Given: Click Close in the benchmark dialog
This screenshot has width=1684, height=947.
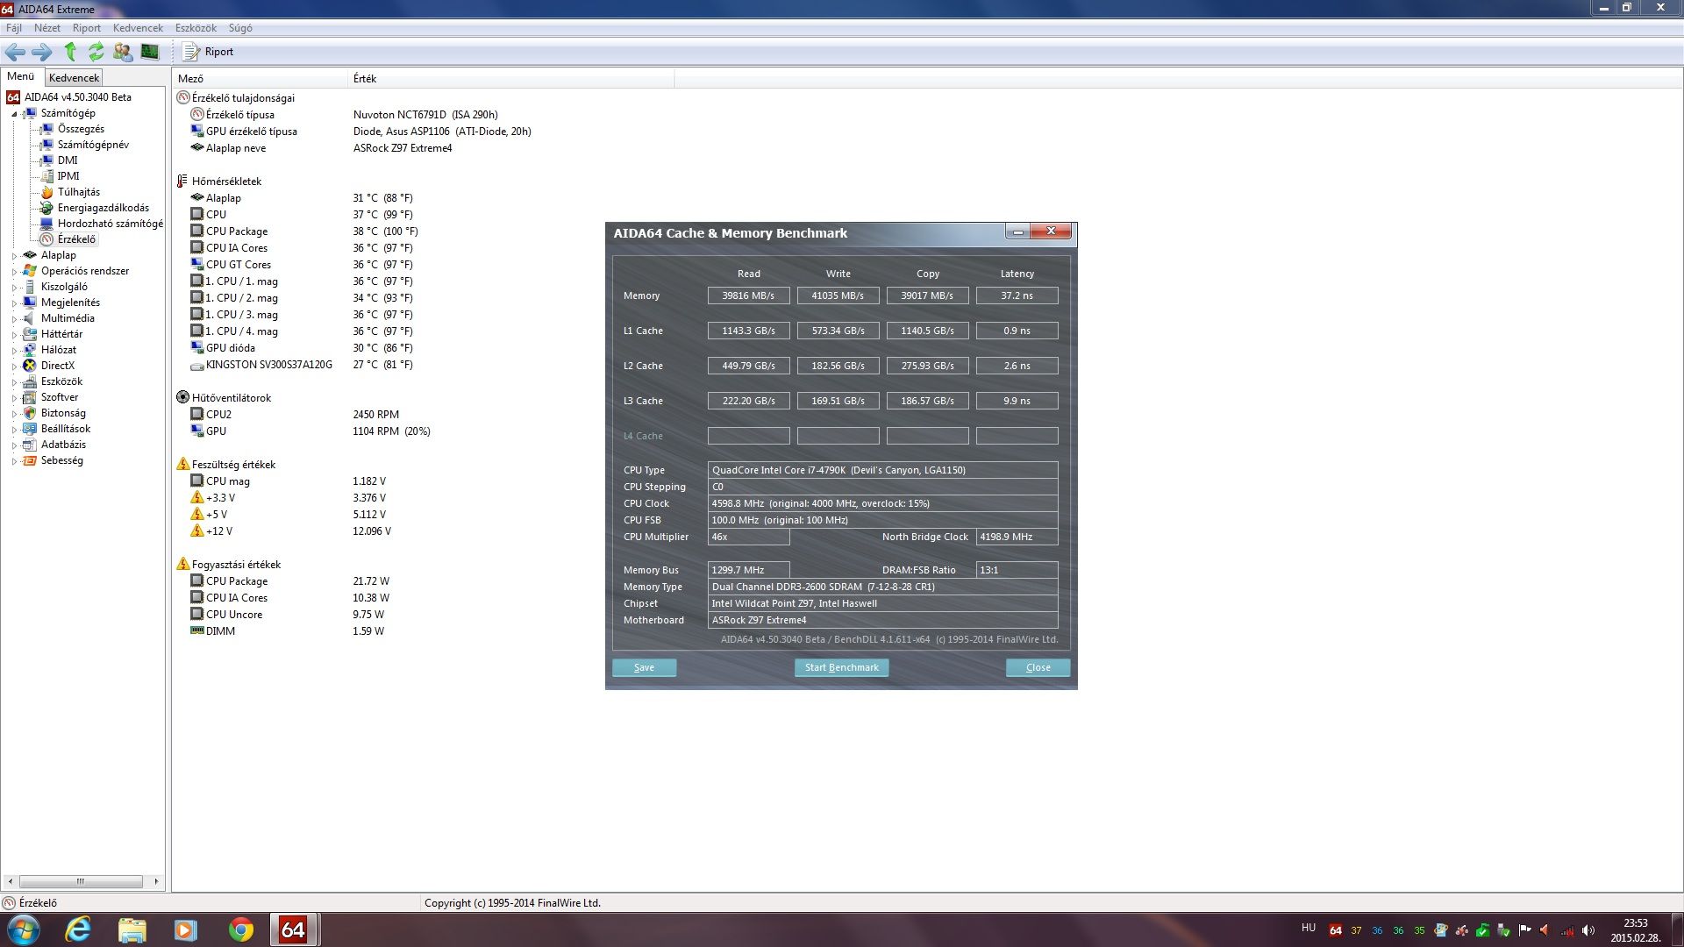Looking at the screenshot, I should [x=1038, y=667].
